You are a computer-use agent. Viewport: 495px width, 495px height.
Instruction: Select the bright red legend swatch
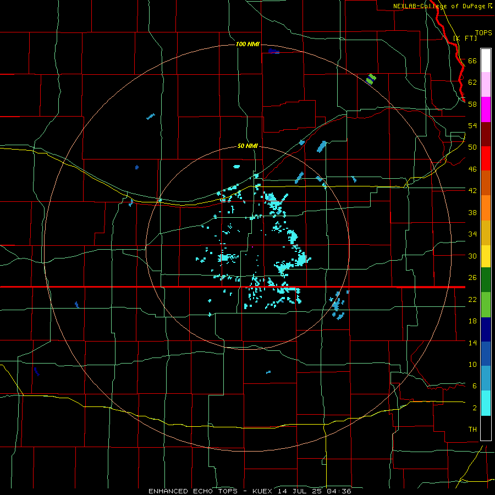tap(486, 158)
